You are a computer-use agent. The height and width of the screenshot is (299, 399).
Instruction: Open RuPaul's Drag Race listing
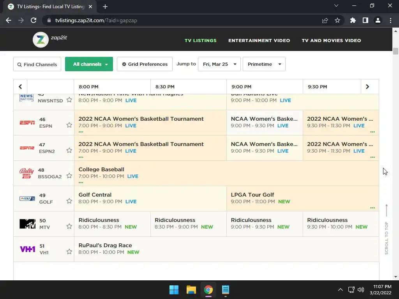coord(226,249)
